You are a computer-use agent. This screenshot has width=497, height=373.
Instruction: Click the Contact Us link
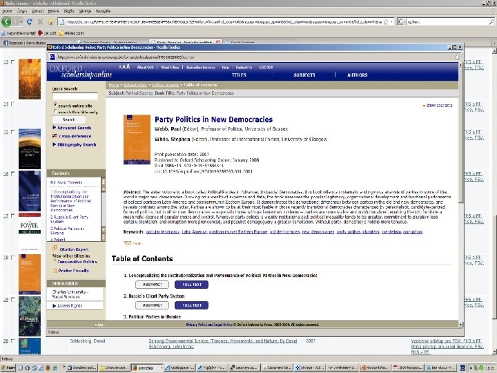pos(244,67)
